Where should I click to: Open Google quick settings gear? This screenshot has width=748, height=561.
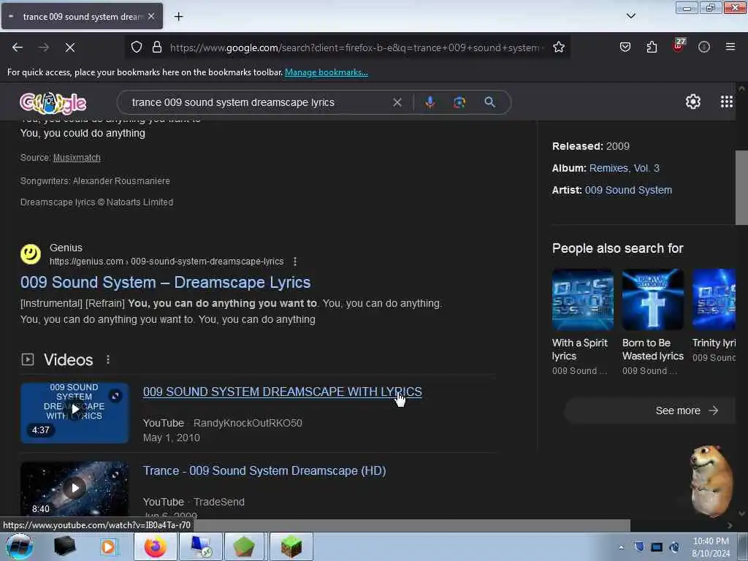tap(692, 102)
